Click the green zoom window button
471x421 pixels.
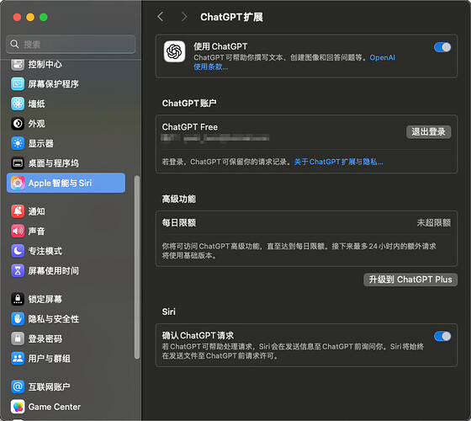44,17
